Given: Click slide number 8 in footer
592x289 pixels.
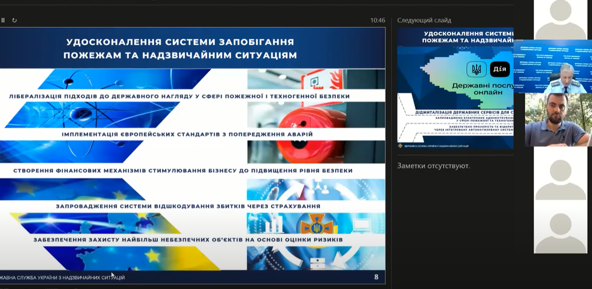Looking at the screenshot, I should tap(376, 277).
